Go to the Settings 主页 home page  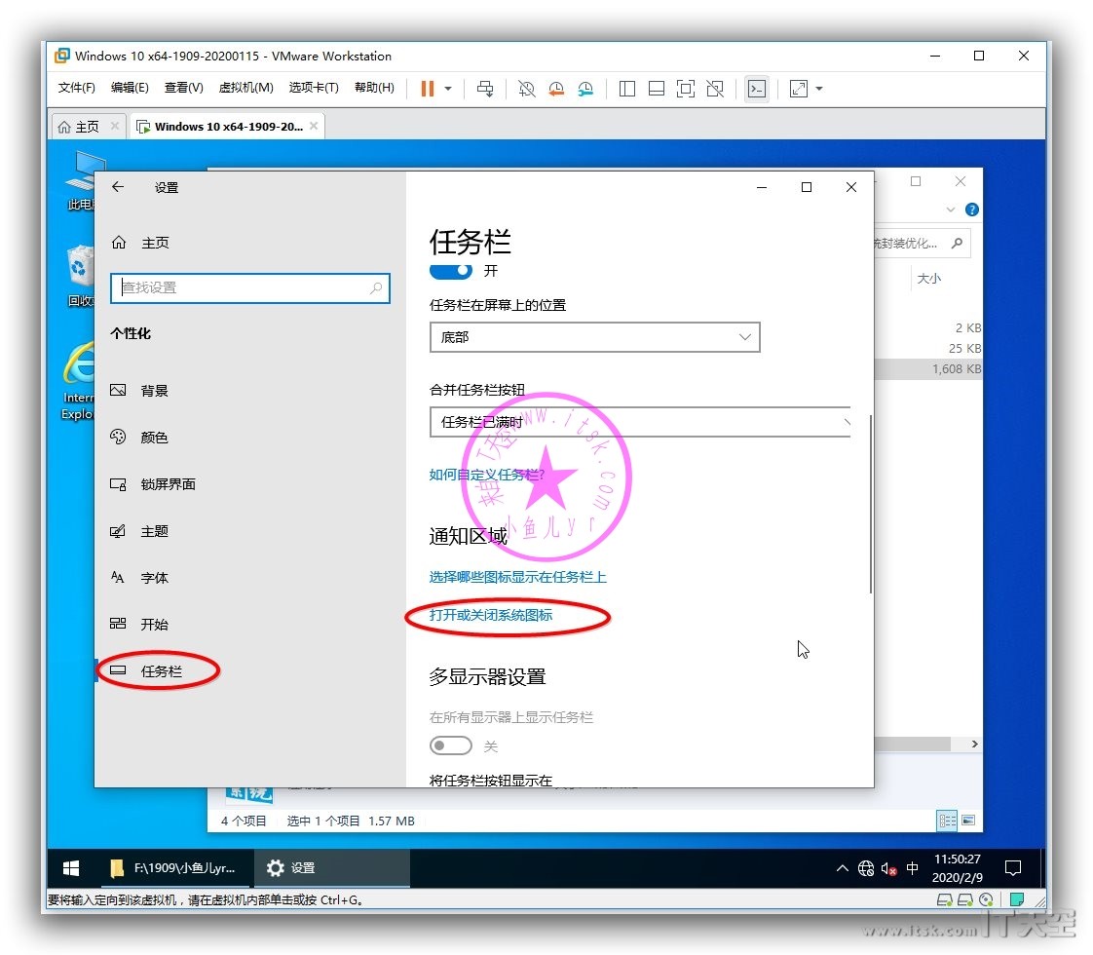140,243
